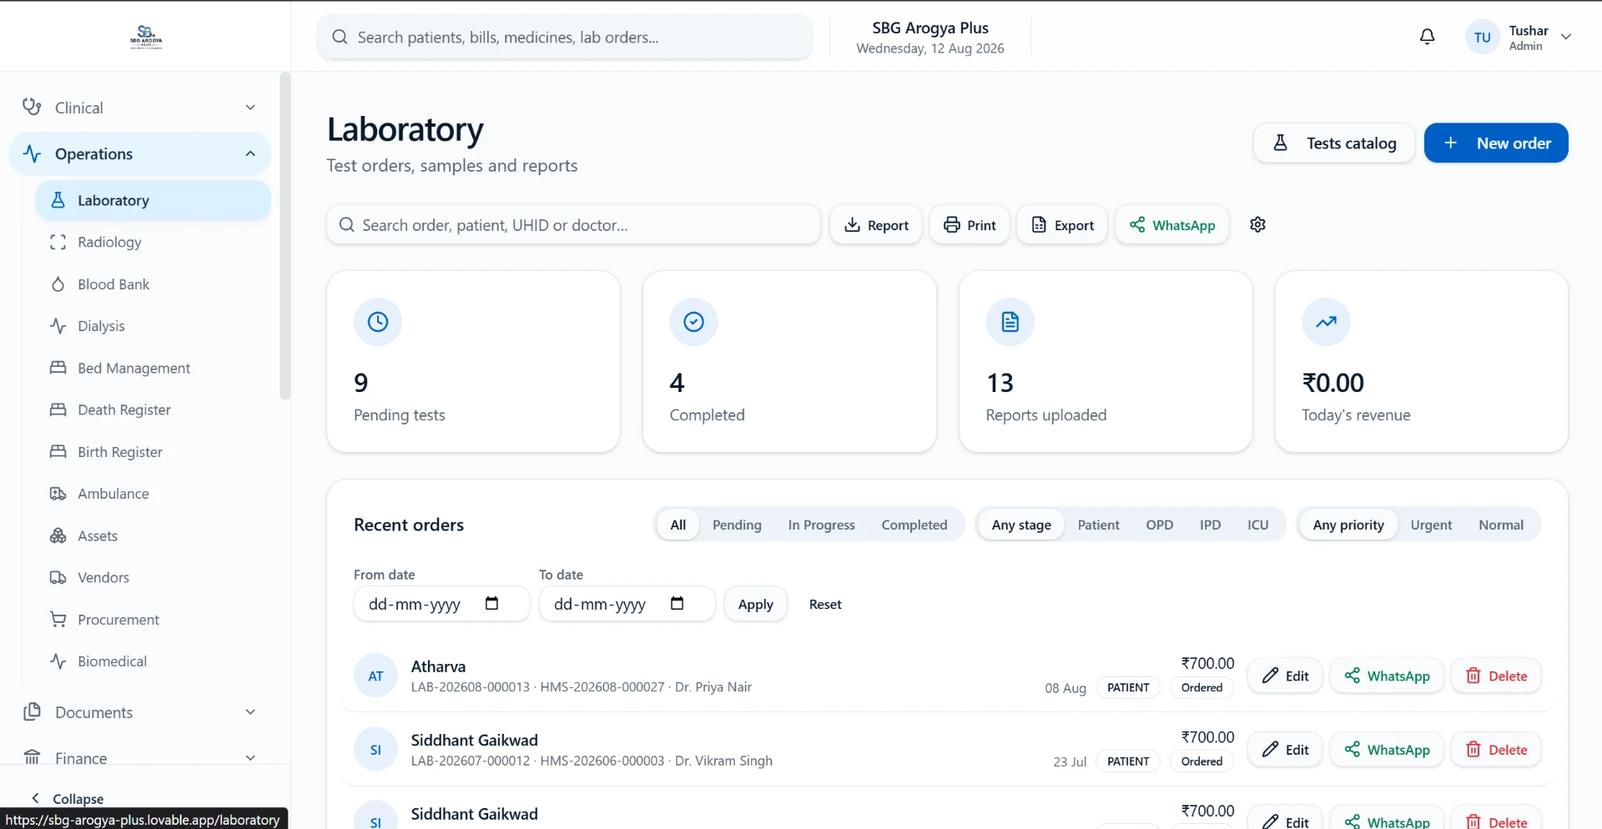Open Blood Bank in the sidebar
1602x829 pixels.
(x=154, y=284)
